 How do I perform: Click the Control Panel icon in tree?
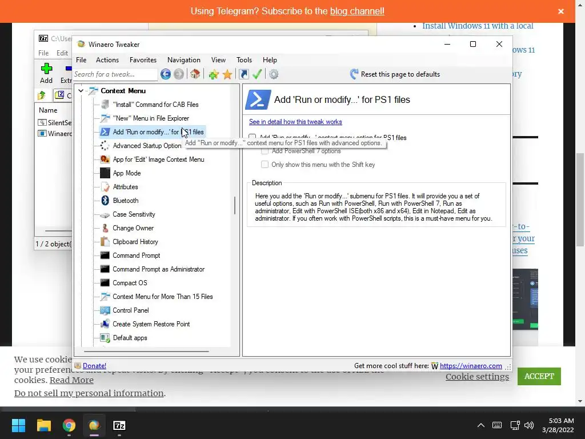pos(105,310)
